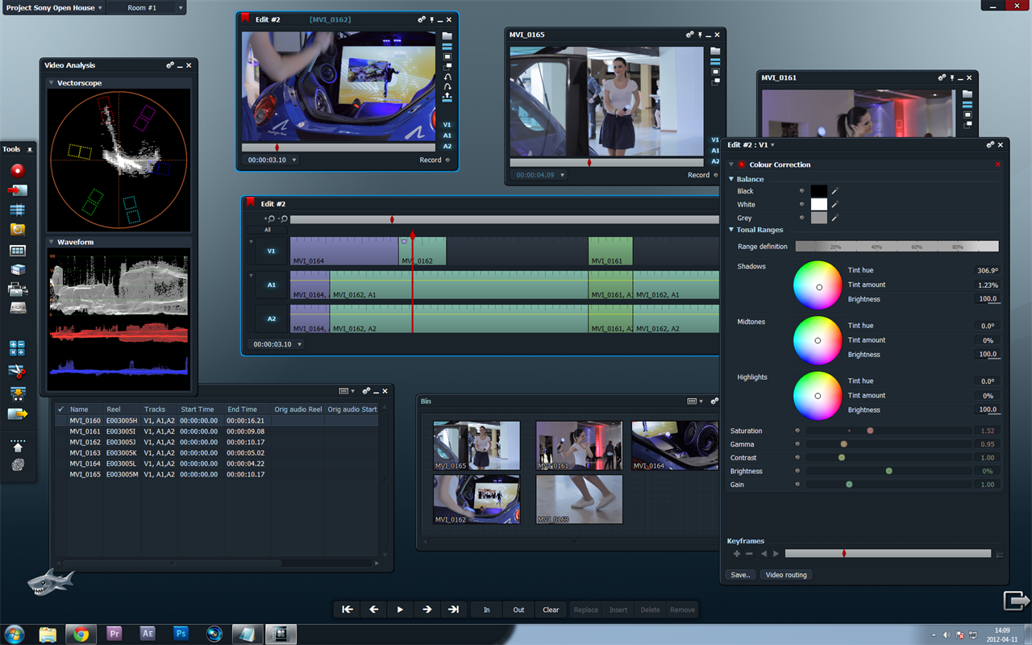Click the undo arrow in Edit #2 viewer
1032x645 pixels.
447,77
